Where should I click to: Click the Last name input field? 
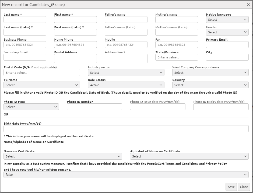[x=25, y=20]
